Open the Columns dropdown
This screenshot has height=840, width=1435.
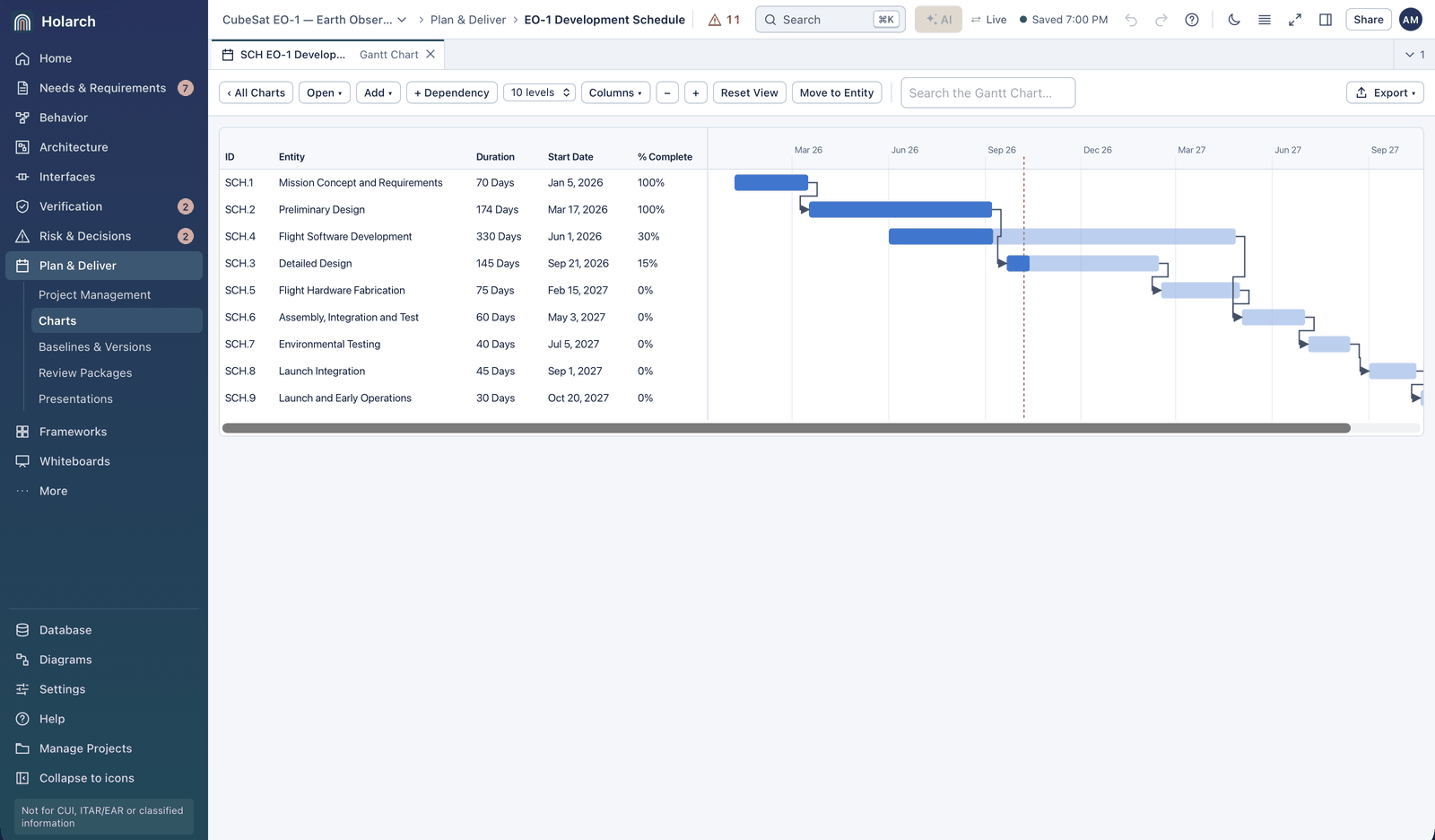pos(616,92)
